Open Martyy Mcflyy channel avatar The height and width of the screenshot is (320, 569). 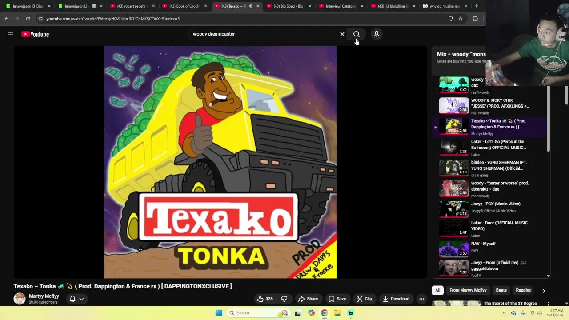20,299
